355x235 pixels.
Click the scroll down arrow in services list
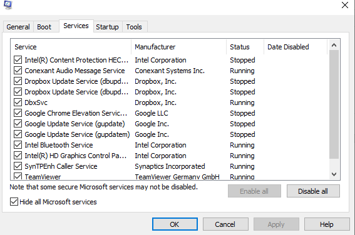tap(334, 174)
